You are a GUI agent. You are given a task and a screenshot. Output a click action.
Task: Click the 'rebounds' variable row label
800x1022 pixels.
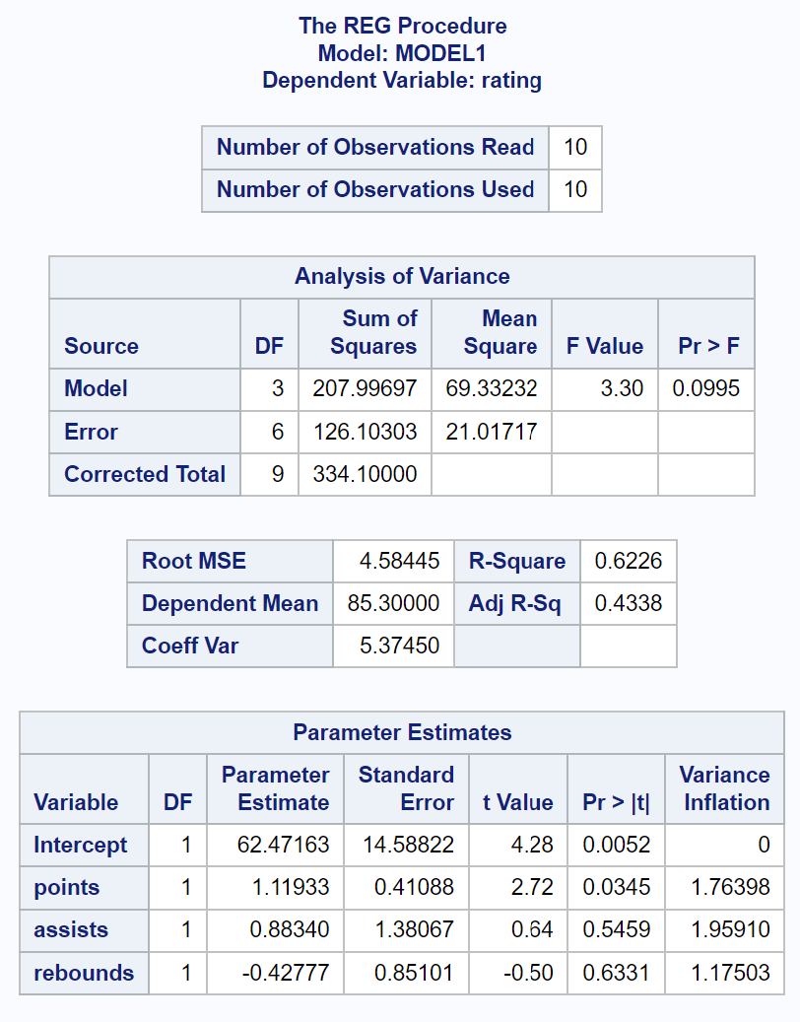(84, 973)
